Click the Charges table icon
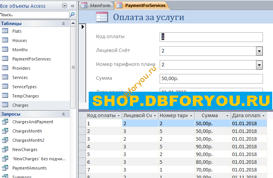The width and height of the screenshot is (273, 178). pyautogui.click(x=5, y=105)
